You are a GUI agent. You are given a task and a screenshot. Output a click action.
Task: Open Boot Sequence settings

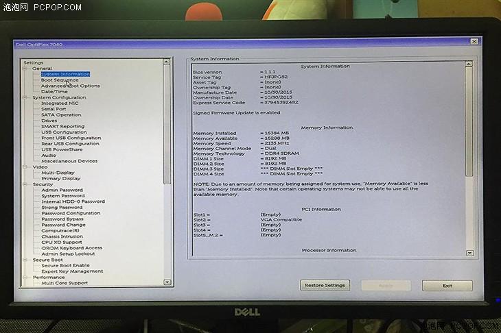[x=60, y=80]
